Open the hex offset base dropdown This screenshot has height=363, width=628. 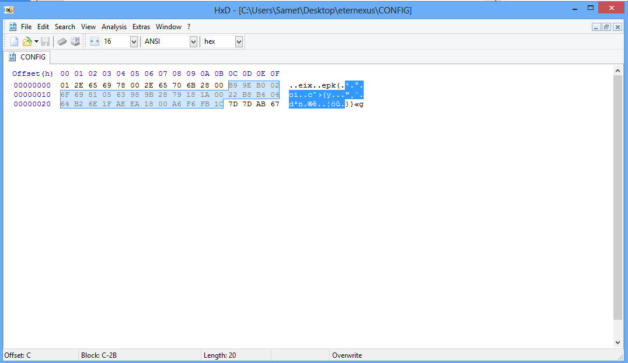point(239,41)
